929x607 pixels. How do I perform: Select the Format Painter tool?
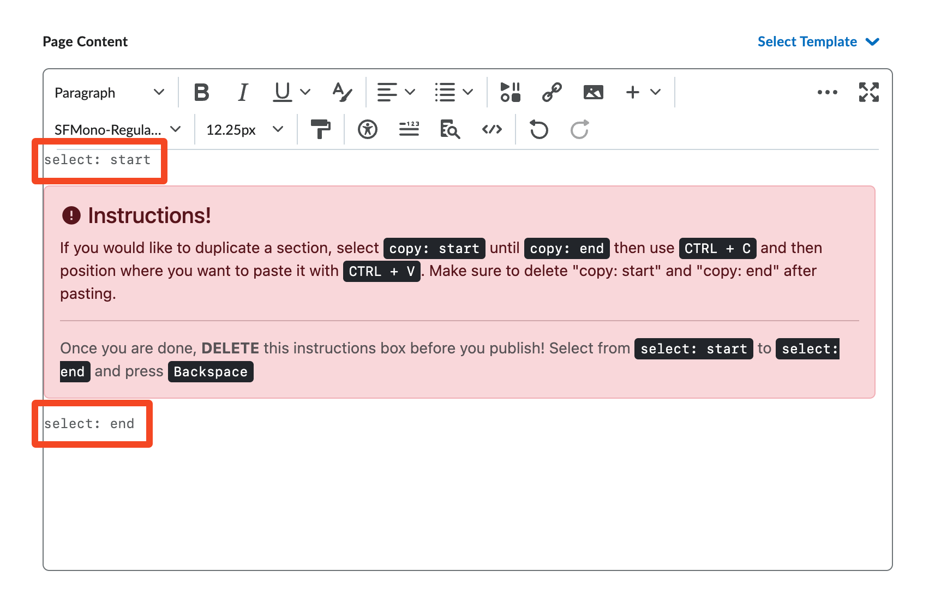pos(320,130)
